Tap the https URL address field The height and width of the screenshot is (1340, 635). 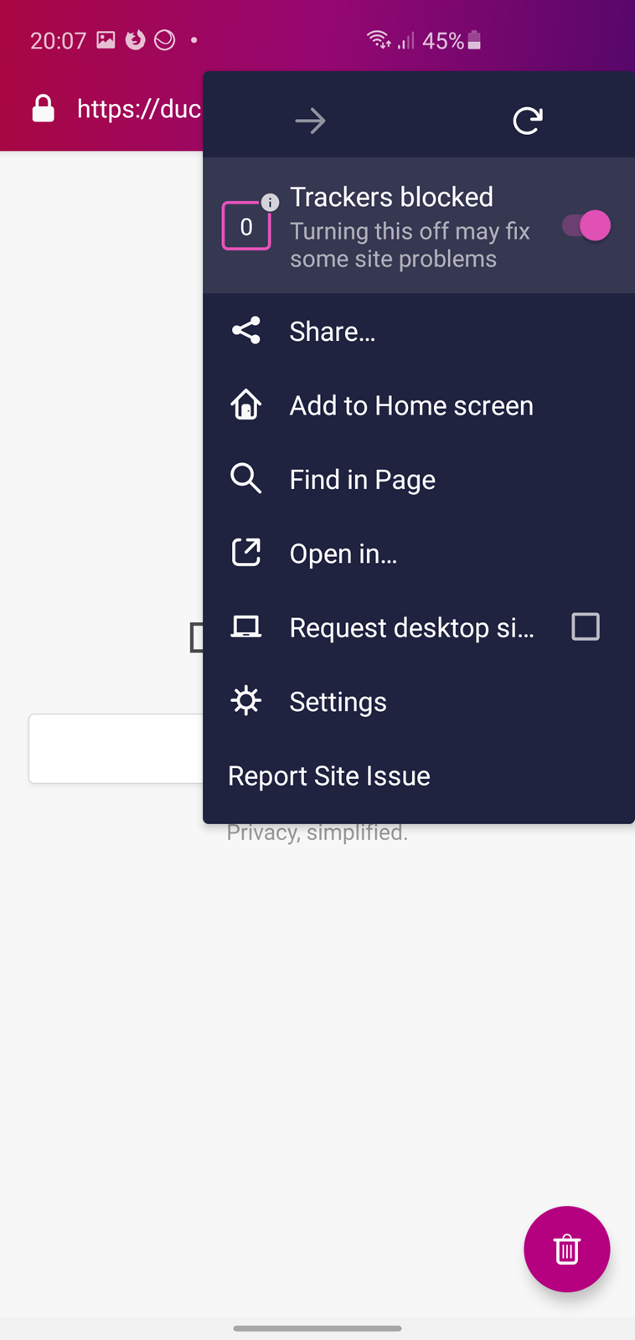pyautogui.click(x=138, y=109)
